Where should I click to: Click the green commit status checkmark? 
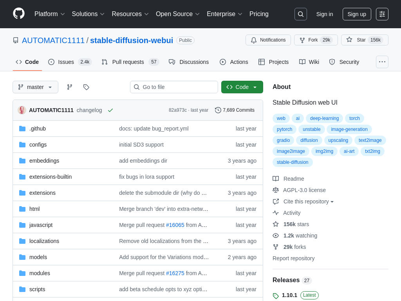[110, 110]
